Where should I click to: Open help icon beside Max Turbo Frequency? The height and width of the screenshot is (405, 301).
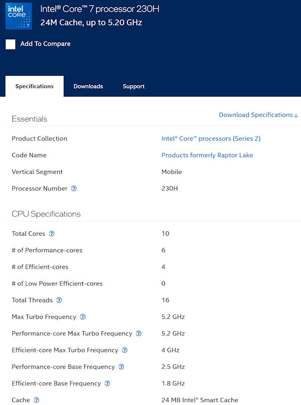point(83,317)
